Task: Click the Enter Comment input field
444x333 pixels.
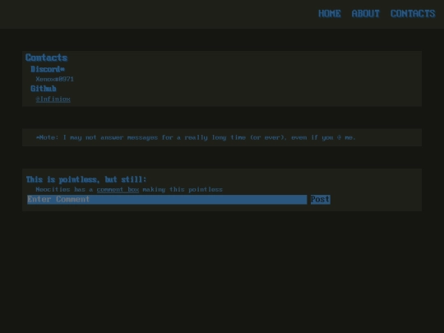Action: (x=167, y=199)
